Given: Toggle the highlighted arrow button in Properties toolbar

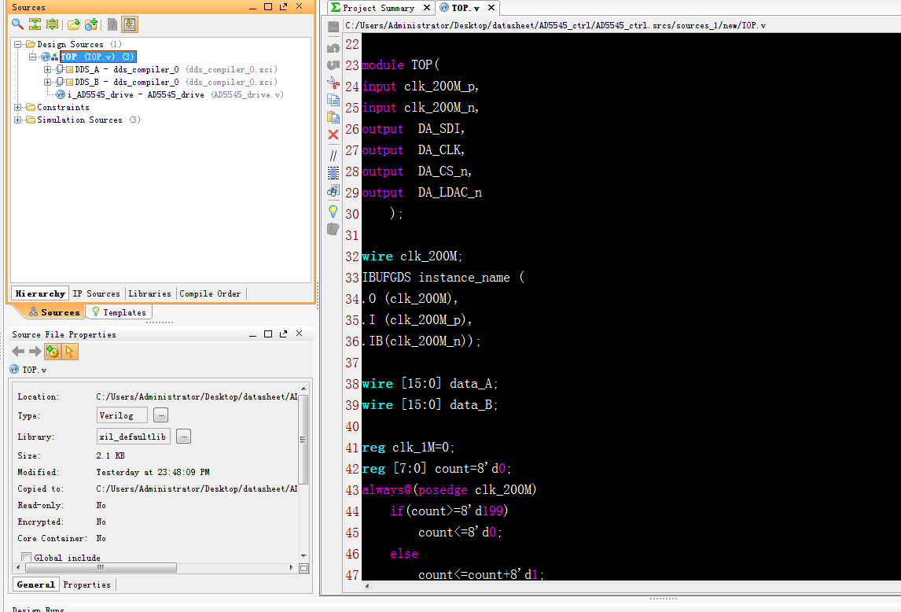Looking at the screenshot, I should [70, 352].
